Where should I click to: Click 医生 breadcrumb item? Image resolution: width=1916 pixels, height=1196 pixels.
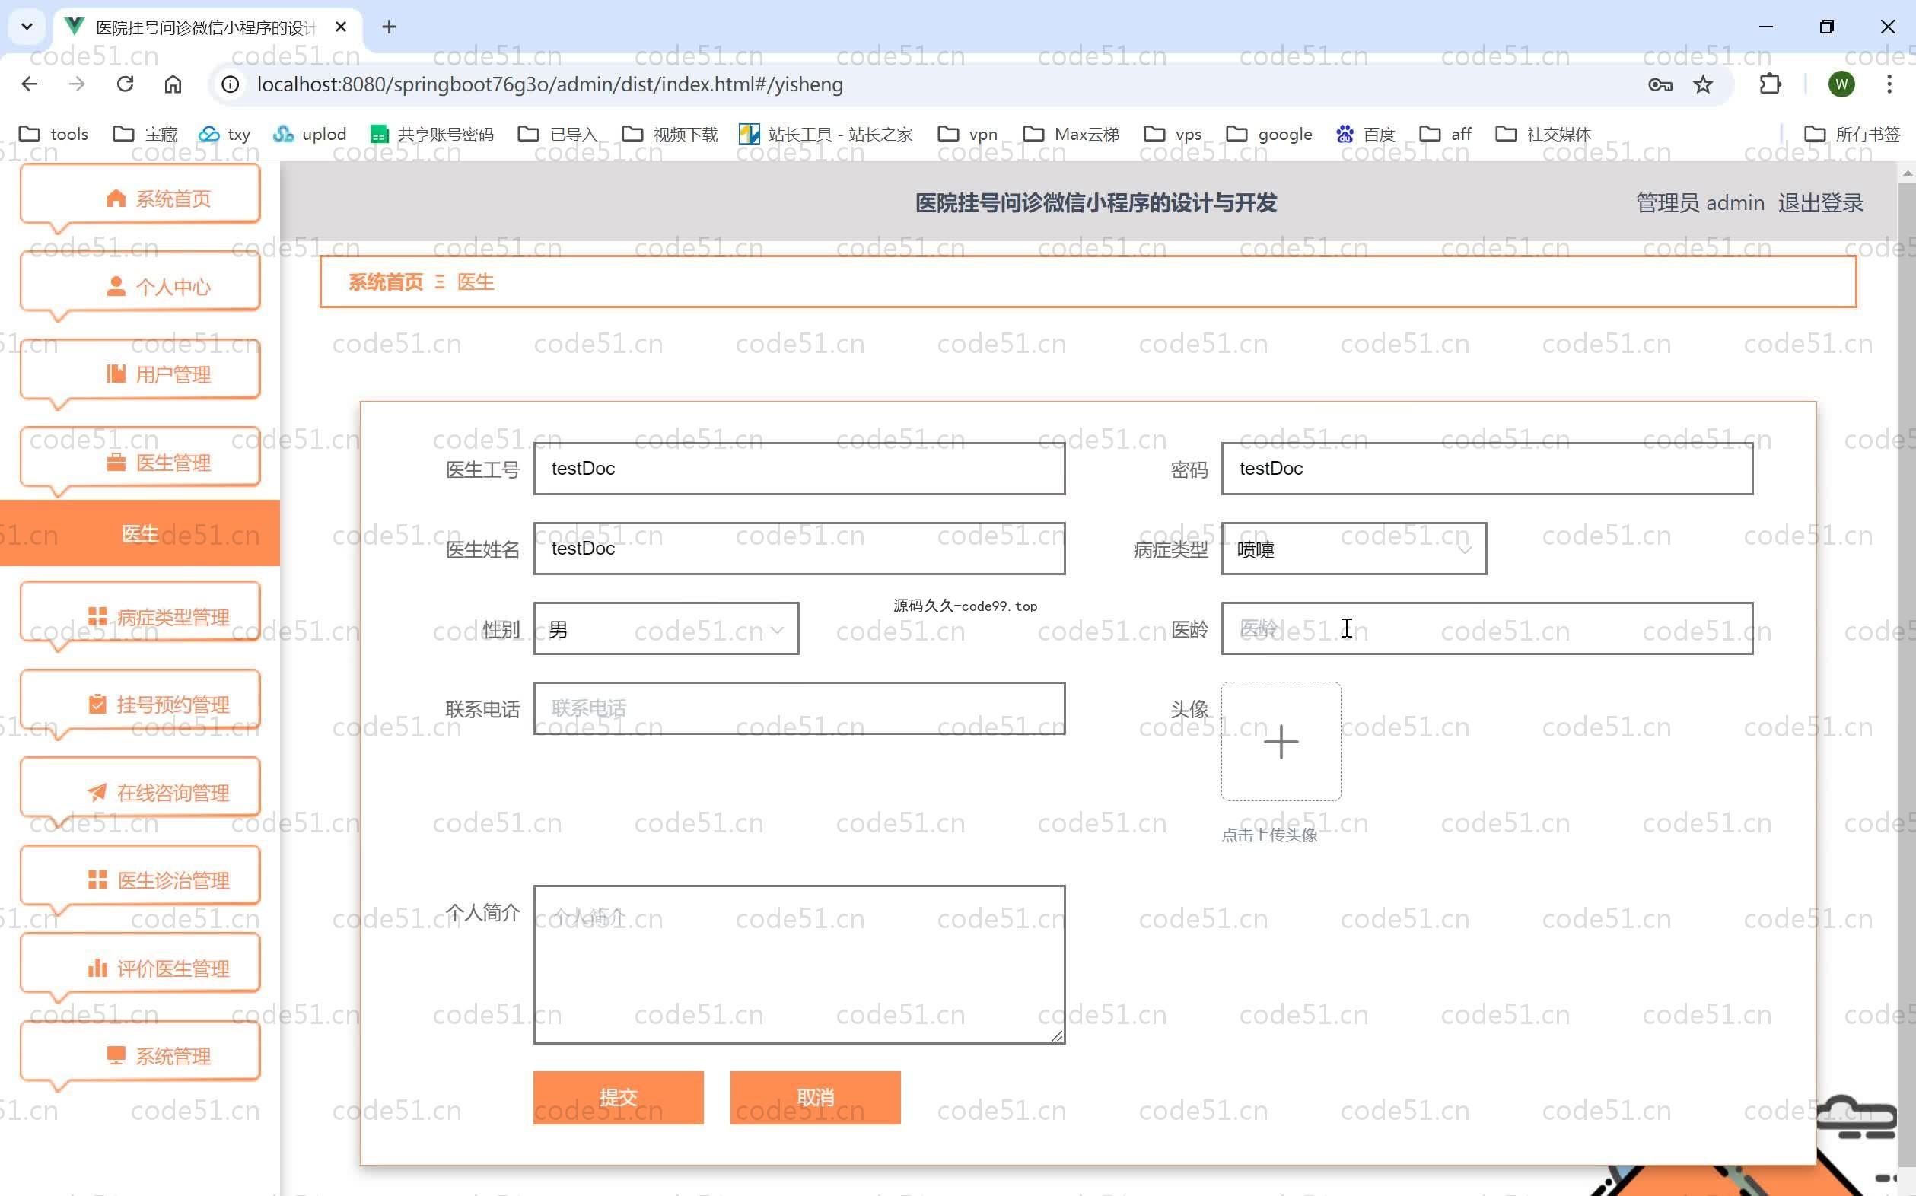point(476,282)
